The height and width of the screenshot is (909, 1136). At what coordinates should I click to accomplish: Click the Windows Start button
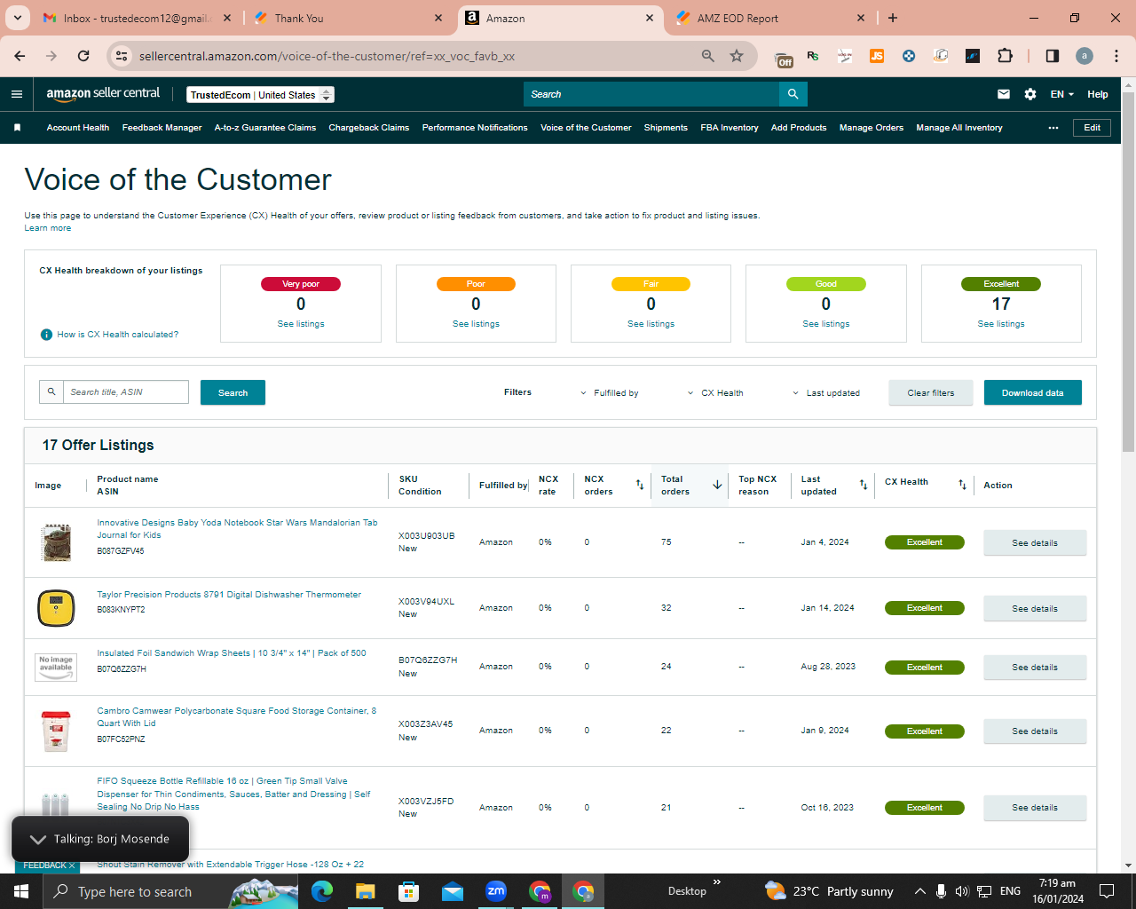tap(21, 891)
